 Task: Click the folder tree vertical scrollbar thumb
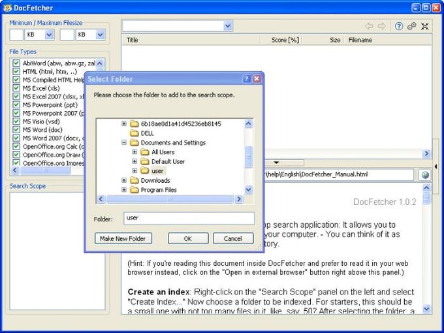pyautogui.click(x=248, y=157)
